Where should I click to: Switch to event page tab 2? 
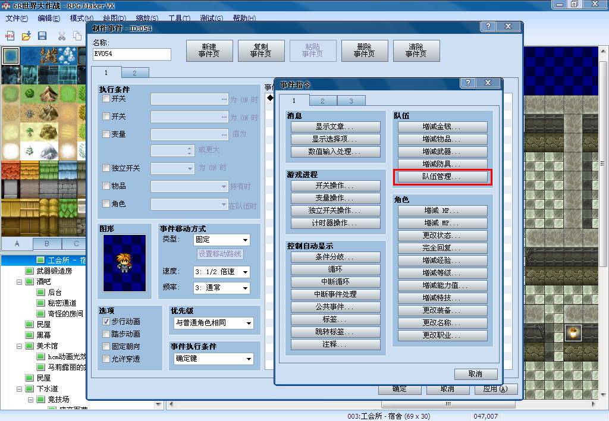(135, 73)
